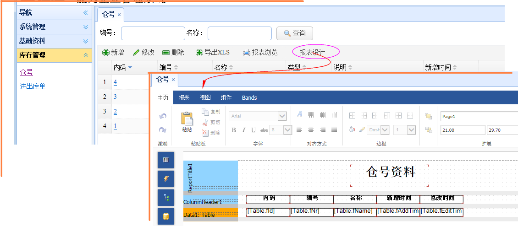Collapse the 库存管理 section
Image resolution: width=518 pixels, height=226 pixels.
(86, 55)
